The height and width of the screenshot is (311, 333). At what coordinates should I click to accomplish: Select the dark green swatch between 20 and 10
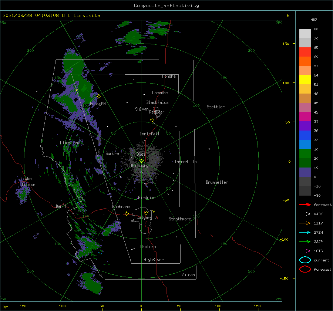(x=305, y=163)
